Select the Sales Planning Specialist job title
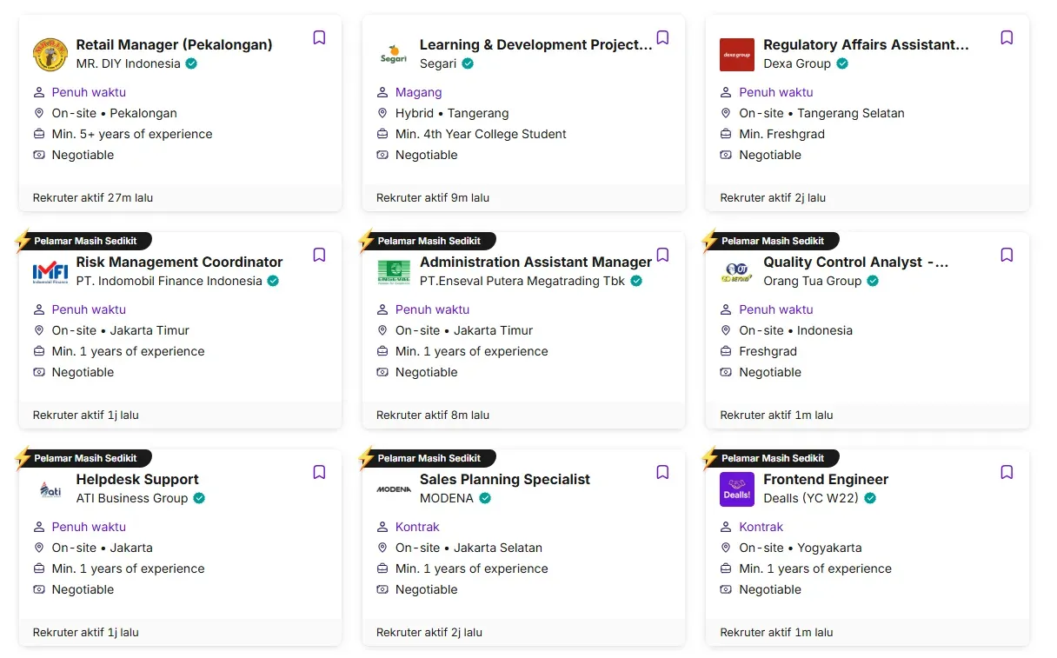Image resolution: width=1057 pixels, height=658 pixels. tap(504, 479)
